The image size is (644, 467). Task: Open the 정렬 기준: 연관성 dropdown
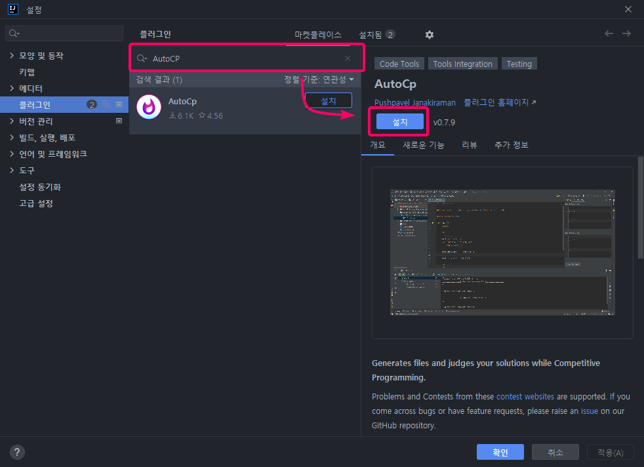(319, 79)
